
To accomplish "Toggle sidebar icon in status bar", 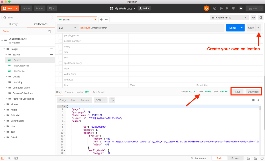I will (x=3, y=158).
